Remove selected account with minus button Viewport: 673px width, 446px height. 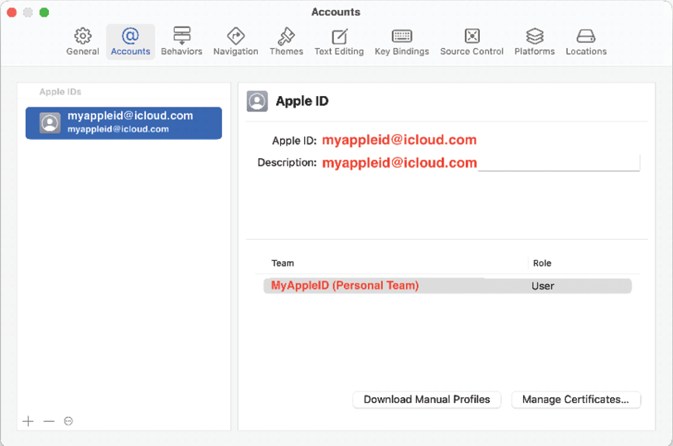[49, 421]
